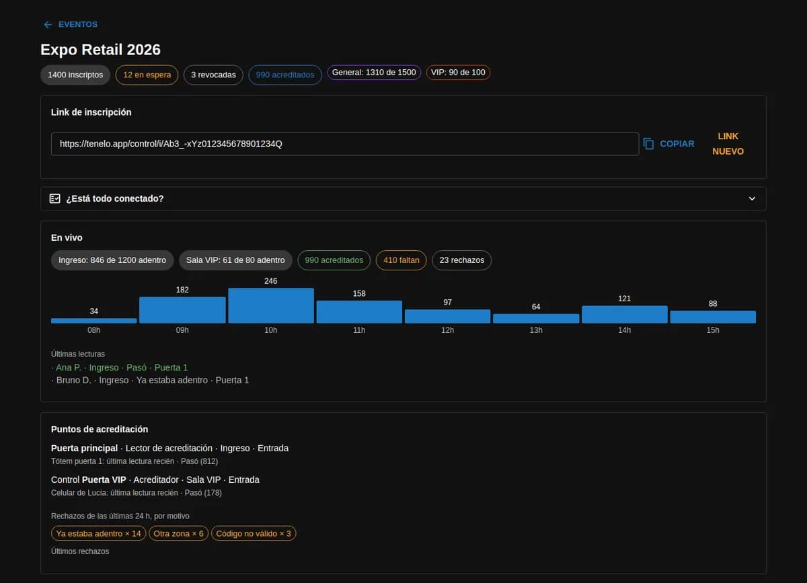
Task: Click the Celular de Lucía status line
Action: click(x=137, y=493)
